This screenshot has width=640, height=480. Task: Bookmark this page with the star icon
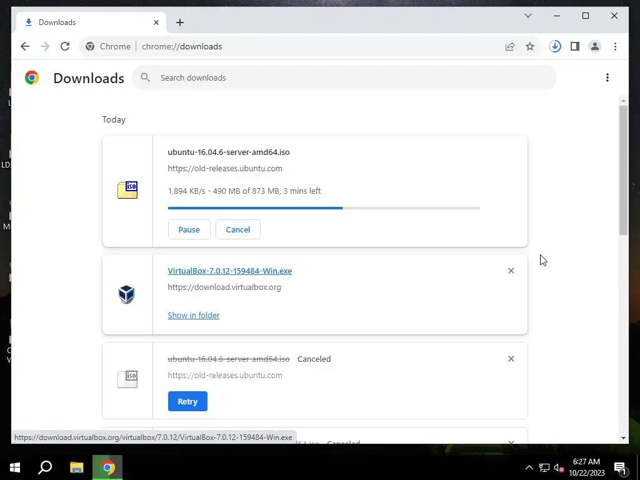(x=530, y=46)
